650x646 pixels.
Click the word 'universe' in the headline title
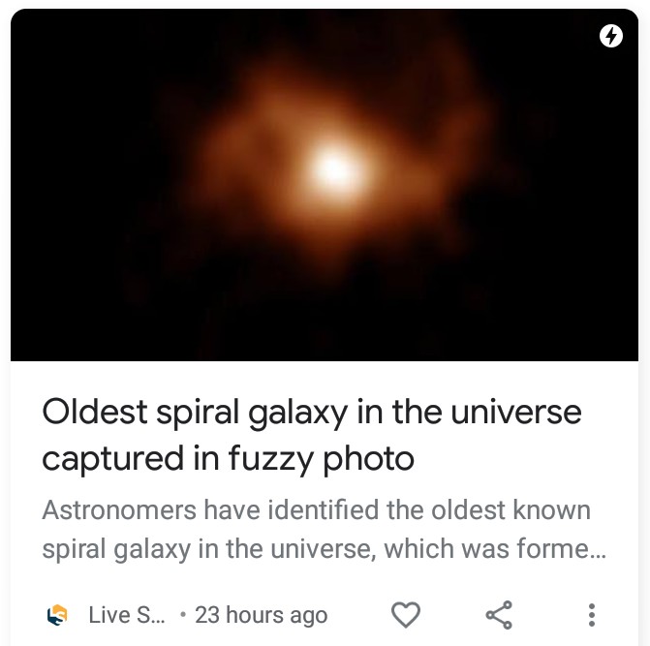(x=516, y=413)
